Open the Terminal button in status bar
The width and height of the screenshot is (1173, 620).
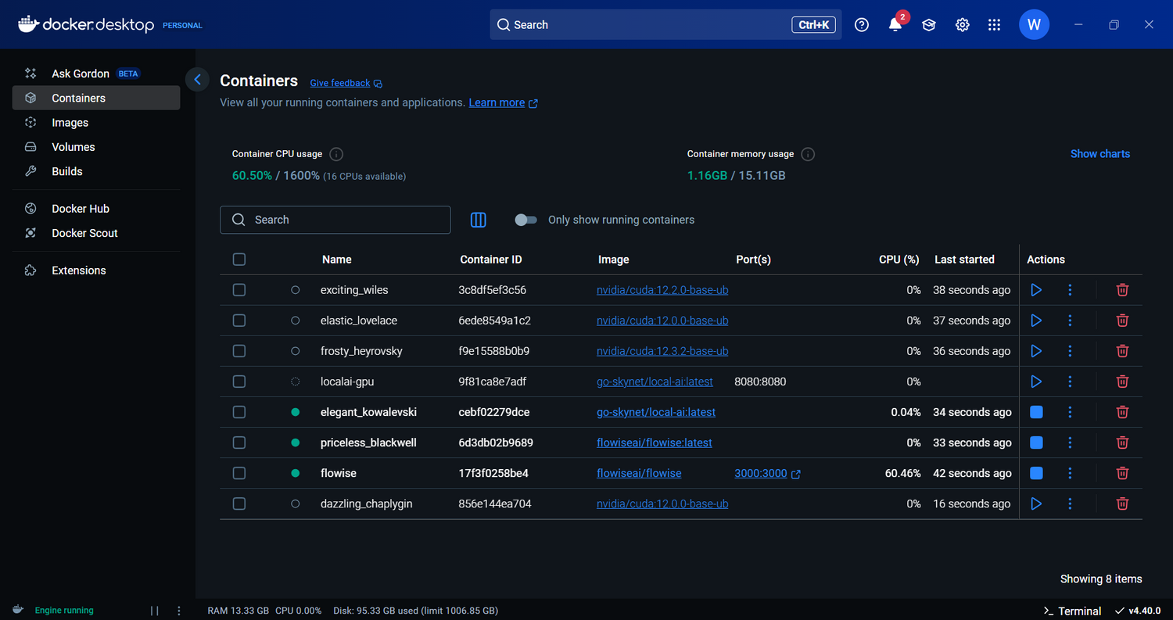(x=1072, y=611)
